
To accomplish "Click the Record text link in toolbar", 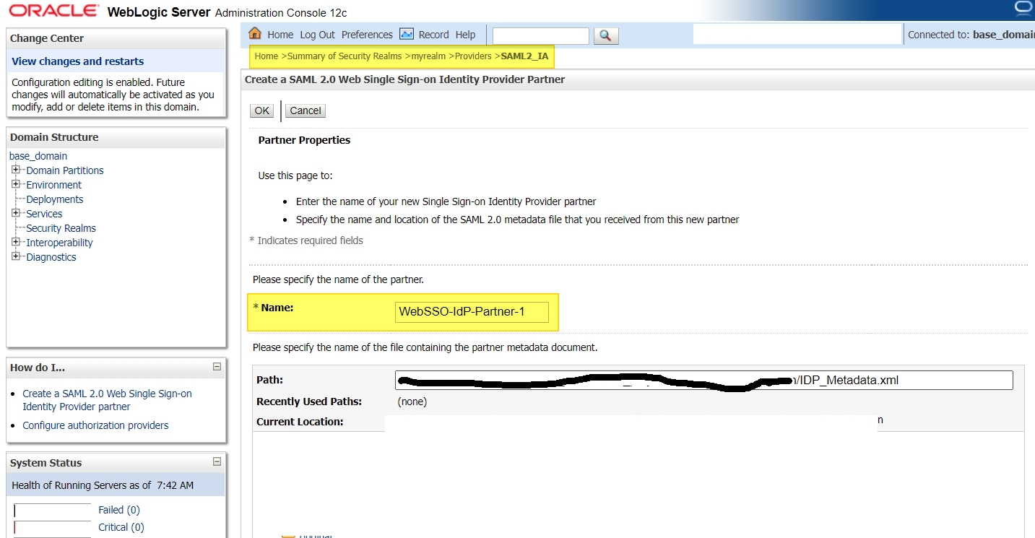I will (433, 35).
